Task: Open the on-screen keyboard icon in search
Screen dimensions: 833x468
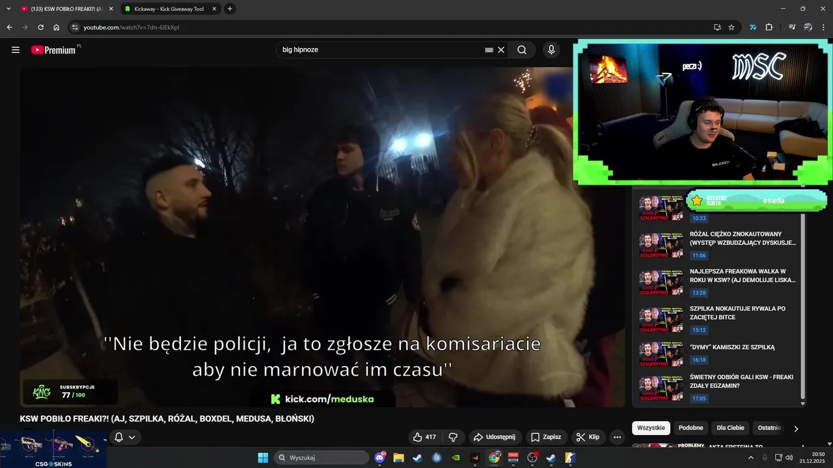Action: coord(489,50)
